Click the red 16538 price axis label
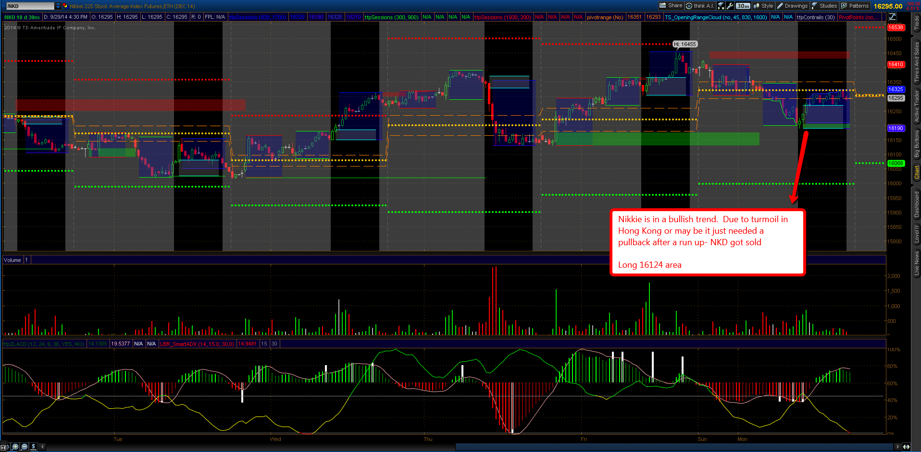The image size is (921, 452). pyautogui.click(x=896, y=27)
